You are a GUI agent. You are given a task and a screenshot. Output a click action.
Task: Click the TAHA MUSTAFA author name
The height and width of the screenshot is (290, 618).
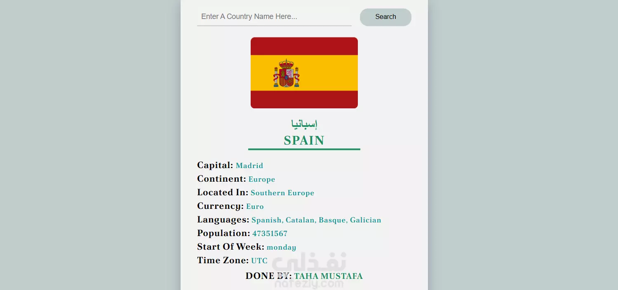click(328, 276)
